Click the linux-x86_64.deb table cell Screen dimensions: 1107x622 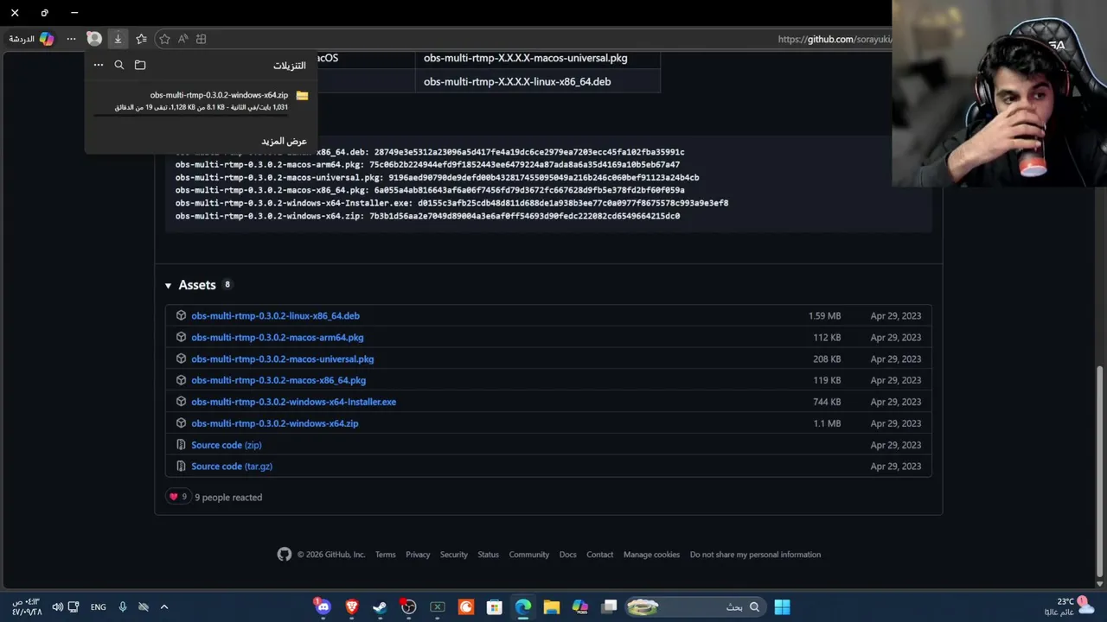pyautogui.click(x=538, y=82)
